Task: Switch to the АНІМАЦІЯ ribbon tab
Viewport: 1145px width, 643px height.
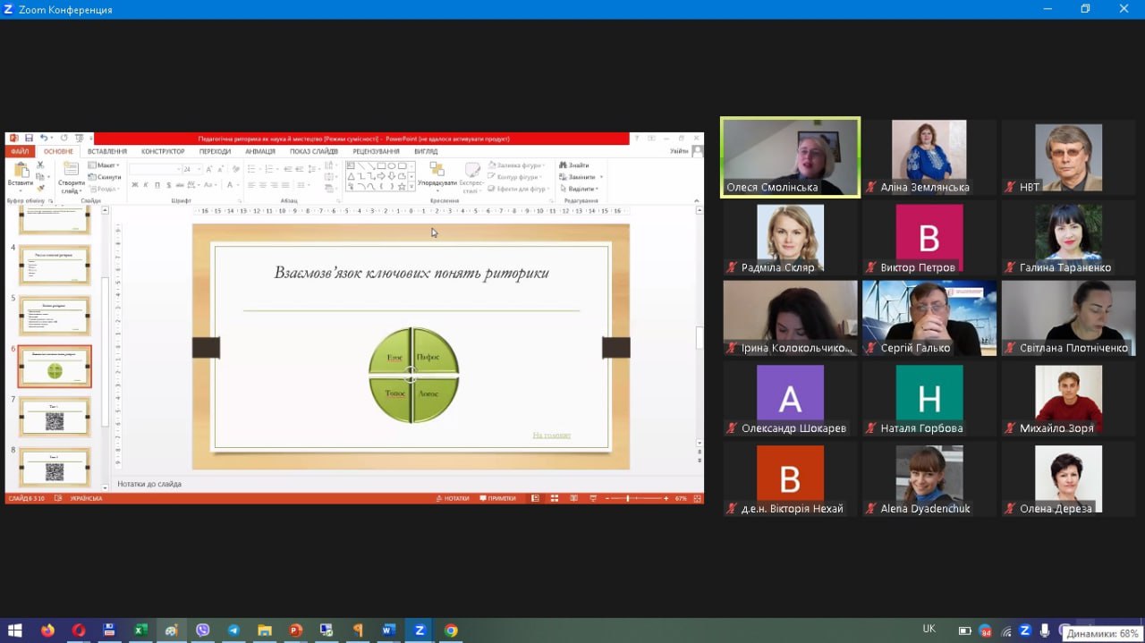Action: pos(260,152)
